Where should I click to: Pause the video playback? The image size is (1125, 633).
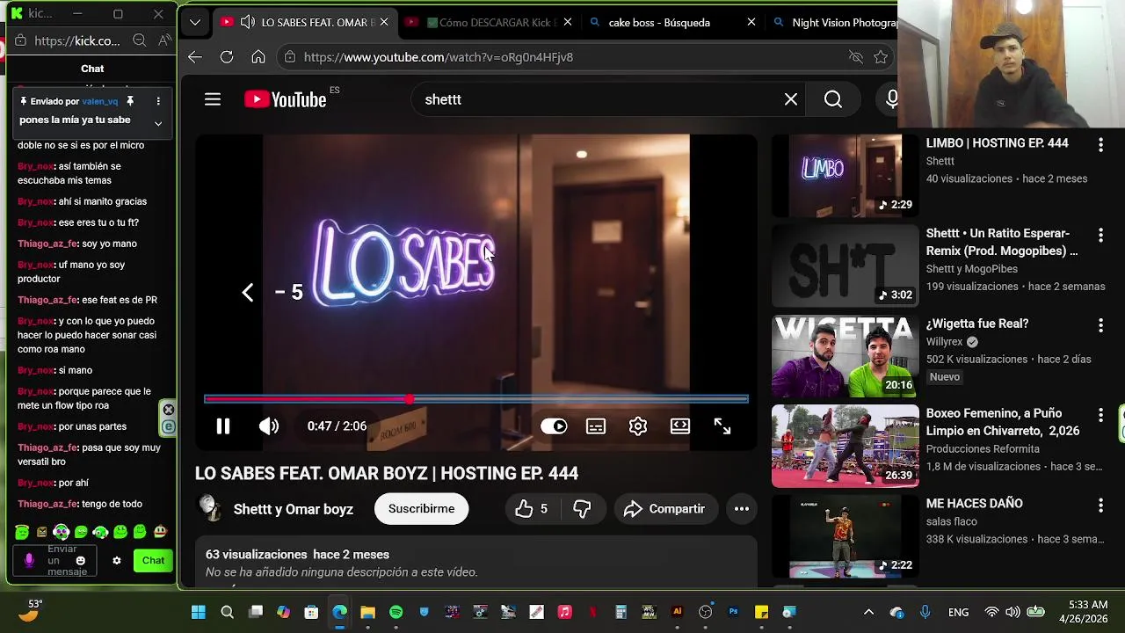coord(223,426)
